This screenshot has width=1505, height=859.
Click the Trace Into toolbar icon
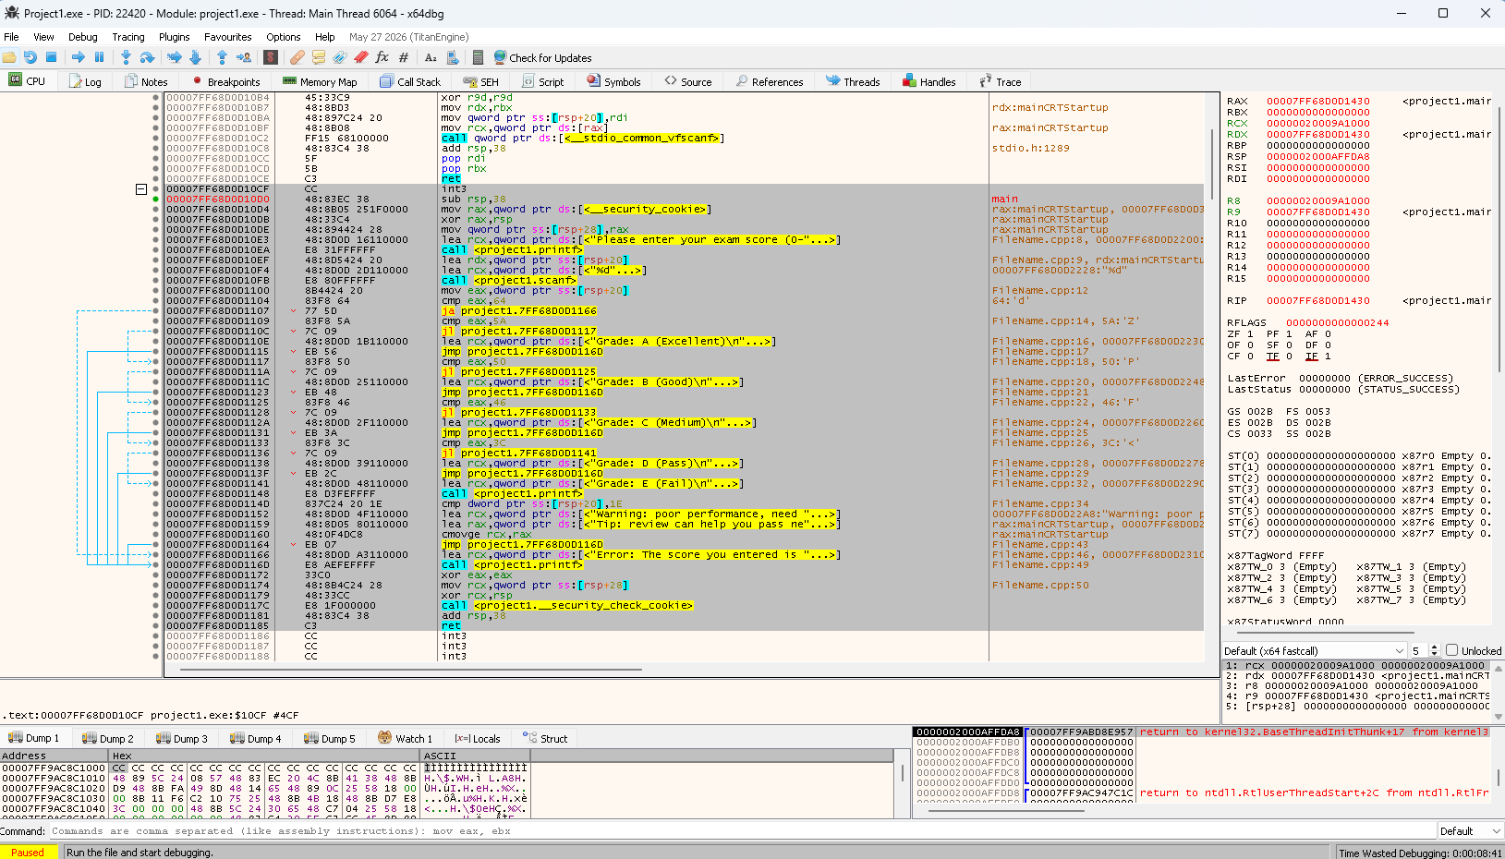pyautogui.click(x=174, y=57)
